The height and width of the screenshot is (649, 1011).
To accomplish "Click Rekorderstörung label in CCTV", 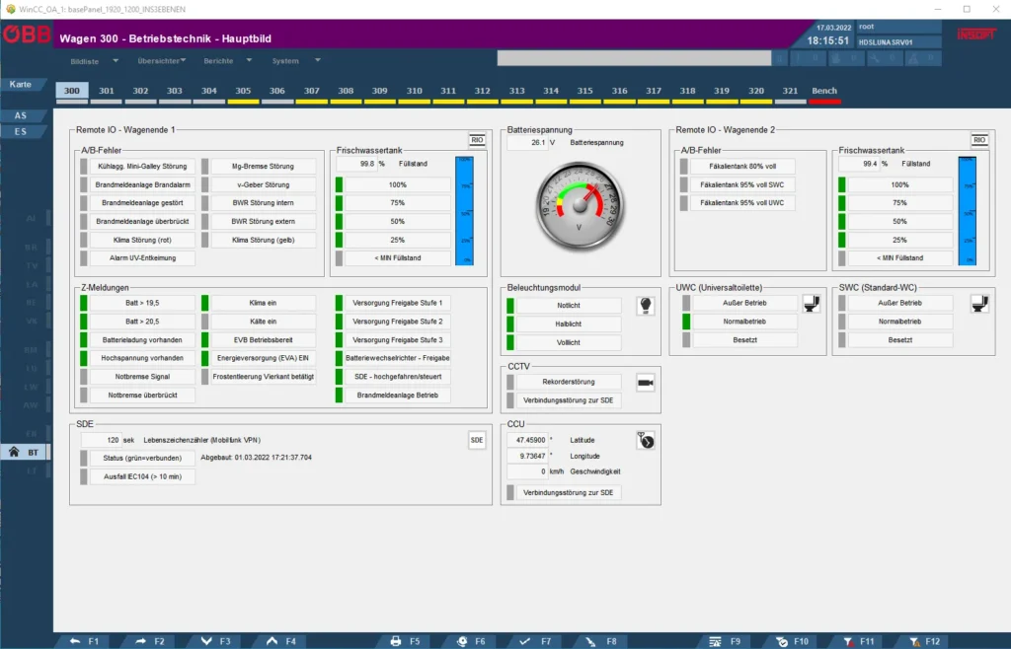I will [568, 382].
